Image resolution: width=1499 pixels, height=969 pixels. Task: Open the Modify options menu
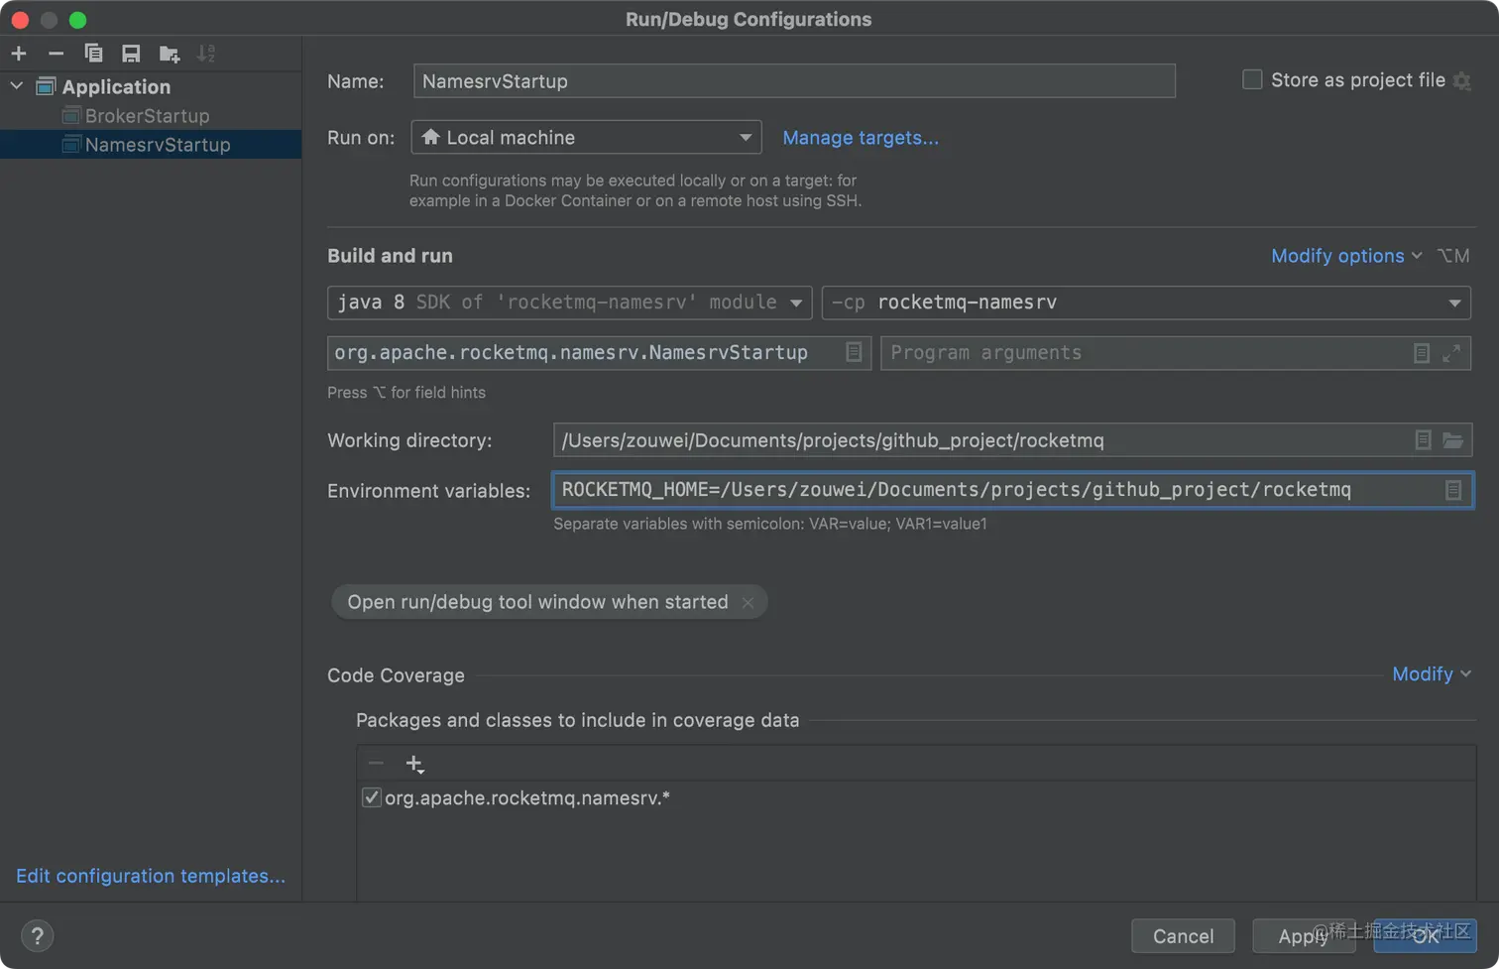(1345, 256)
